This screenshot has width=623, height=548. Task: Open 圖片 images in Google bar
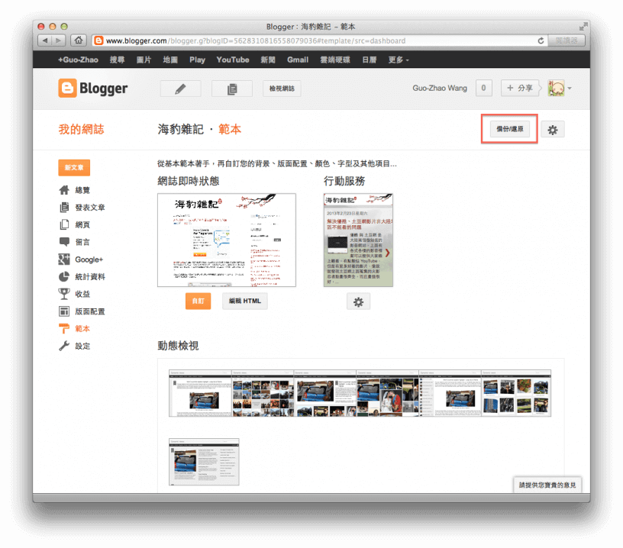(144, 60)
